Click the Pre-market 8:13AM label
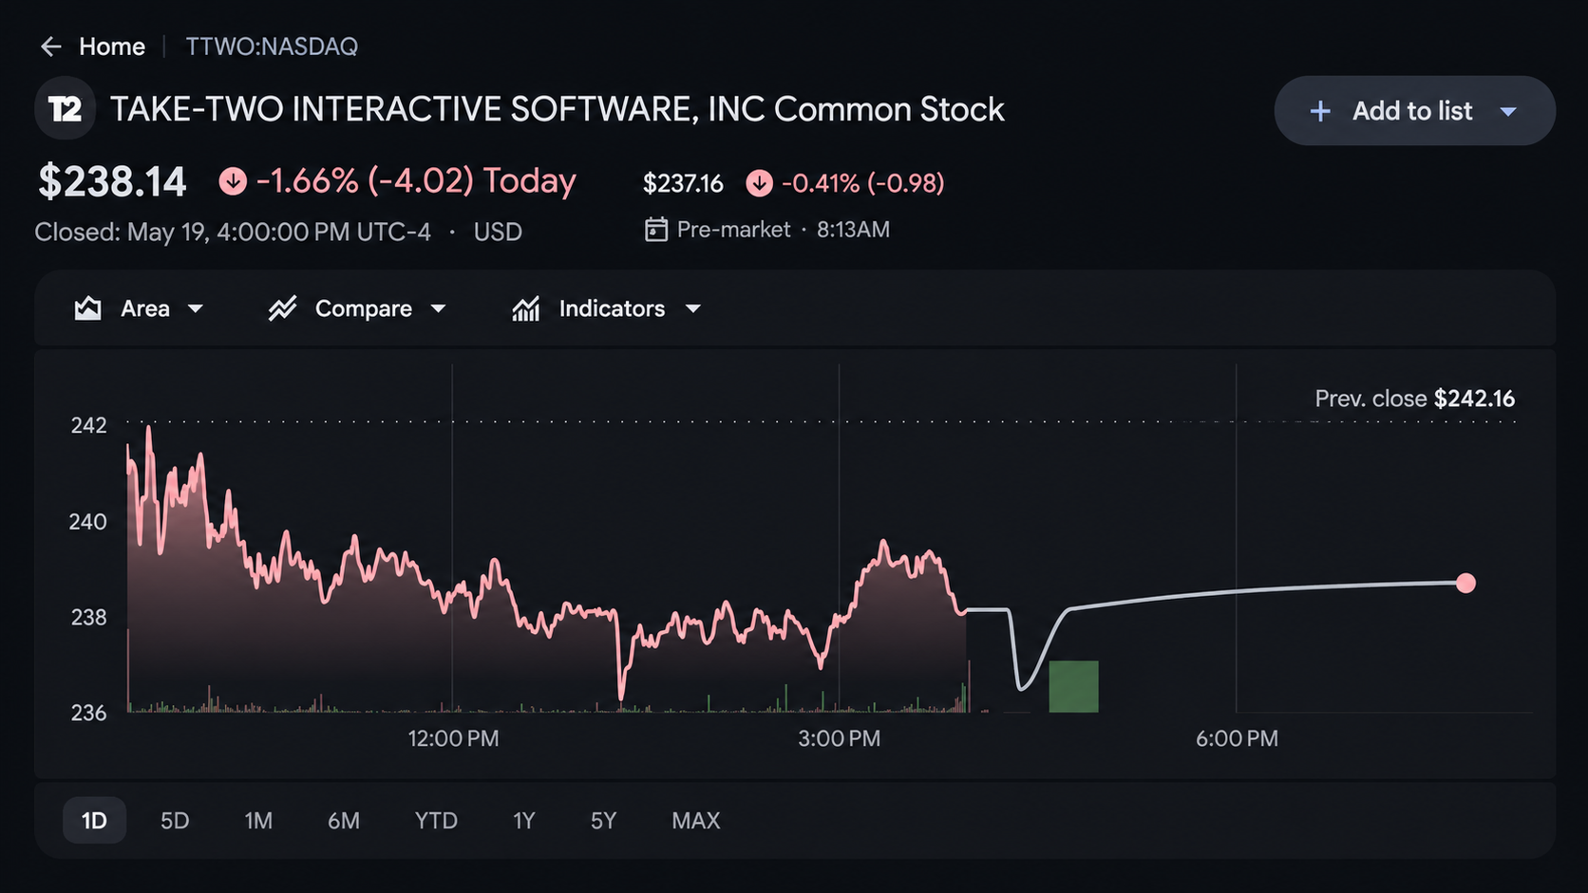This screenshot has width=1588, height=893. [784, 230]
